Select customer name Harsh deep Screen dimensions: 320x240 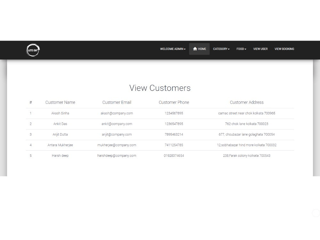[60, 156]
